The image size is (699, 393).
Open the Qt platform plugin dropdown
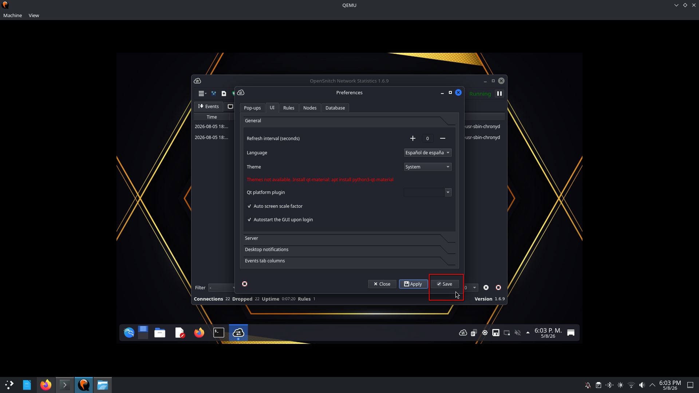pyautogui.click(x=428, y=192)
